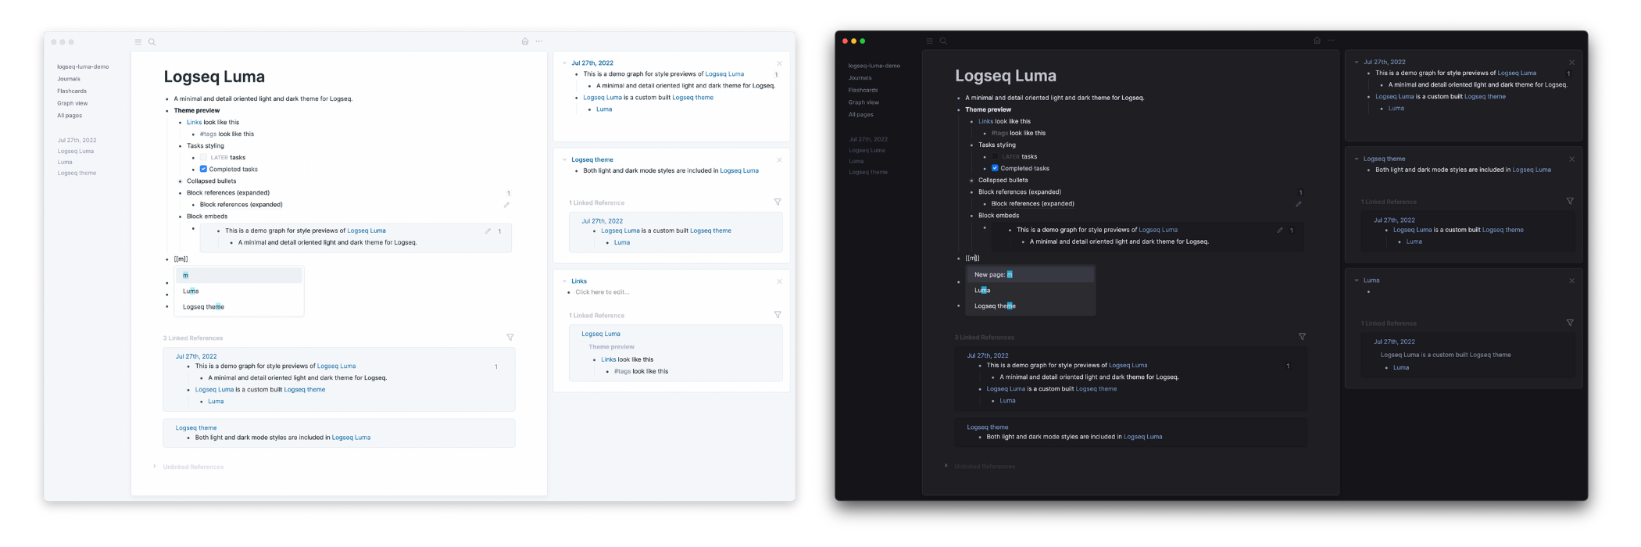This screenshot has height=547, width=1641.
Task: Open recent Luma page in dark sidebar
Action: (856, 162)
